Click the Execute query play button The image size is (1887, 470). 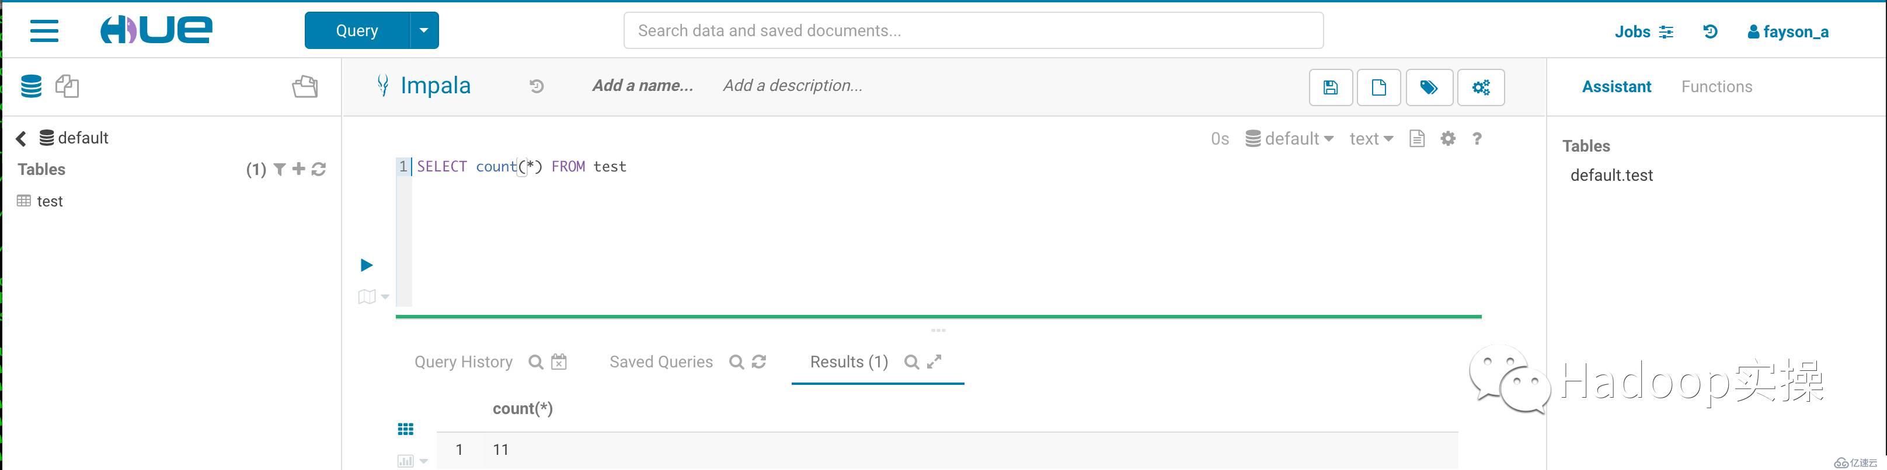367,265
